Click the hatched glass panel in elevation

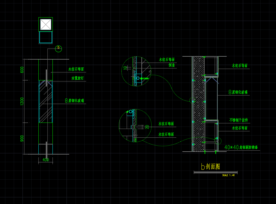46,101
